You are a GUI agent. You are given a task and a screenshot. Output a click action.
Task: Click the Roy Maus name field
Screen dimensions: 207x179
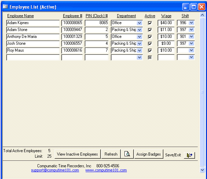33,50
